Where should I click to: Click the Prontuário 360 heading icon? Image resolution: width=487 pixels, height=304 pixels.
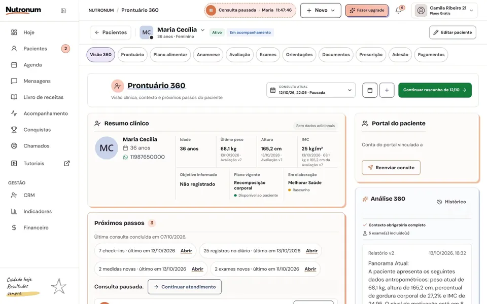[x=118, y=86]
